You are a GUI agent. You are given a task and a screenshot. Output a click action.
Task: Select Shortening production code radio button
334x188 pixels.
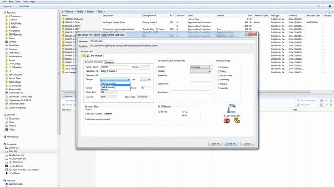tap(219, 80)
